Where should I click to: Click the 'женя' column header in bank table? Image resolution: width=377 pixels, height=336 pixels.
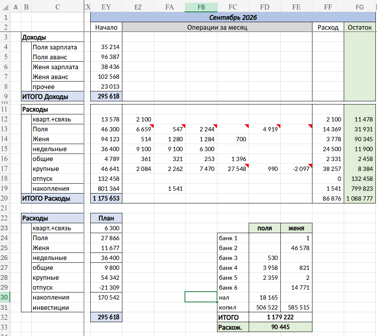coord(297,228)
